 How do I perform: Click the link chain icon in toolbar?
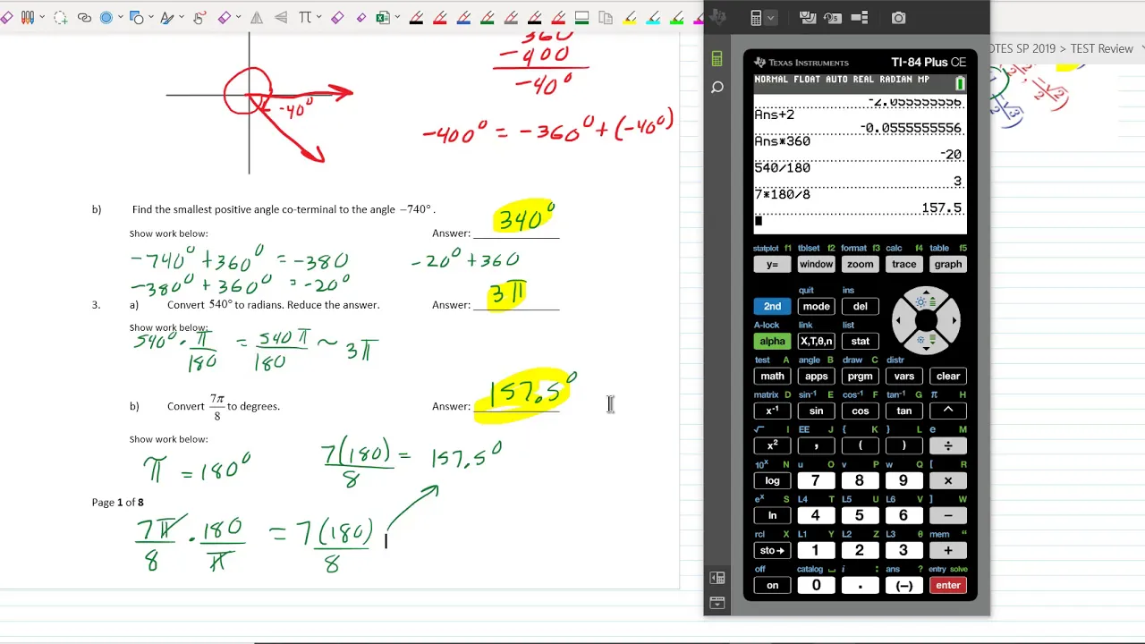pyautogui.click(x=84, y=17)
